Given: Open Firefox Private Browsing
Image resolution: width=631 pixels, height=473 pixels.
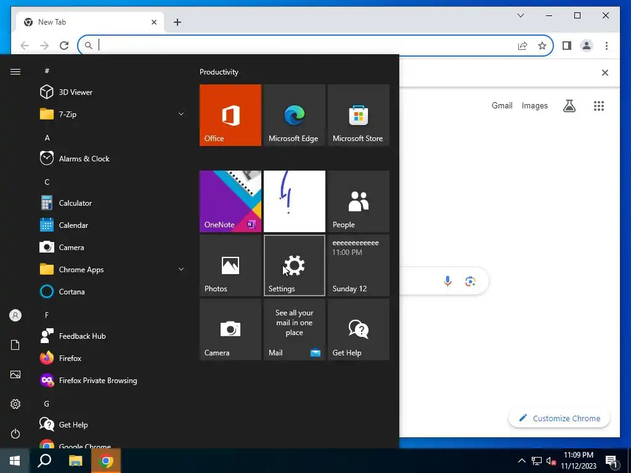Looking at the screenshot, I should point(113,380).
